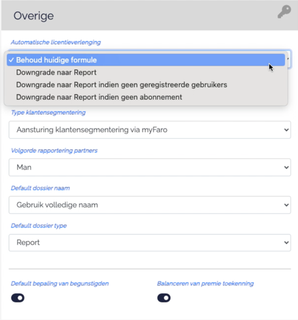Open the Default dossier type dropdown
This screenshot has height=320, width=298.
point(150,243)
